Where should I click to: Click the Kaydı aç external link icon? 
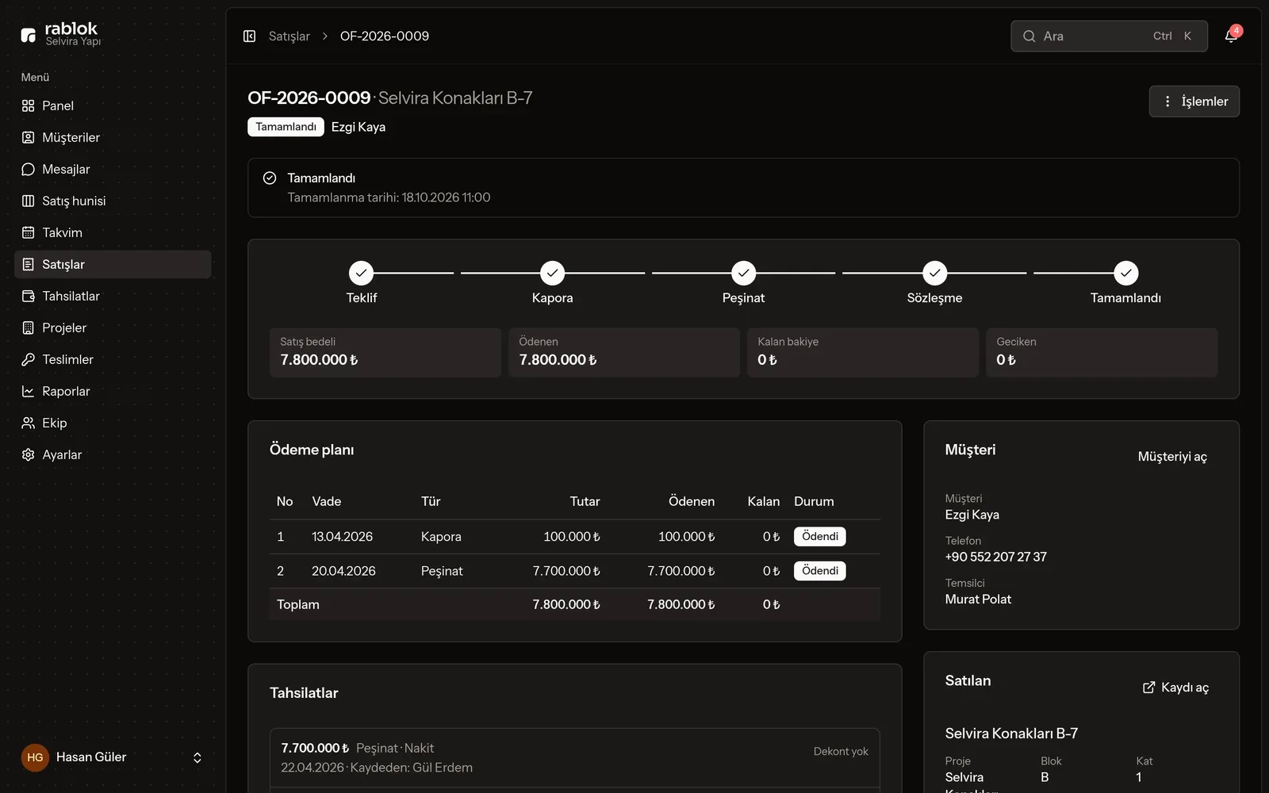pos(1148,688)
